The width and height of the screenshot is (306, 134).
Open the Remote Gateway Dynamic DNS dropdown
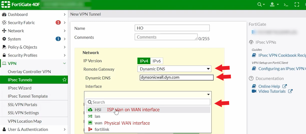pos(174,69)
